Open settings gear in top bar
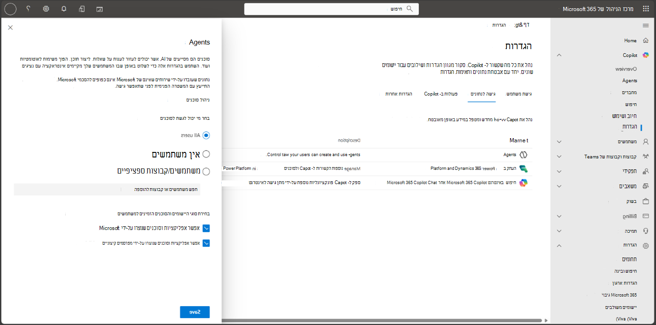 tap(46, 9)
